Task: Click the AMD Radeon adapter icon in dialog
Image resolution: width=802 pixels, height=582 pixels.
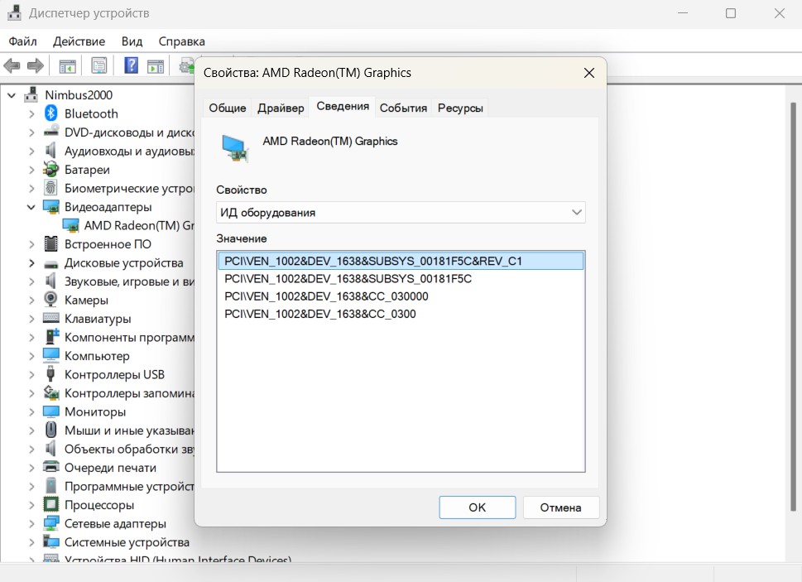Action: (x=235, y=148)
